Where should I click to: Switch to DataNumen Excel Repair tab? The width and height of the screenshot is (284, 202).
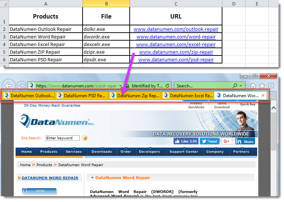188,96
